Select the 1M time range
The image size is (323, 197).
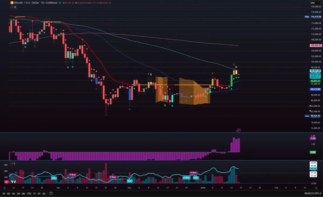[14, 193]
